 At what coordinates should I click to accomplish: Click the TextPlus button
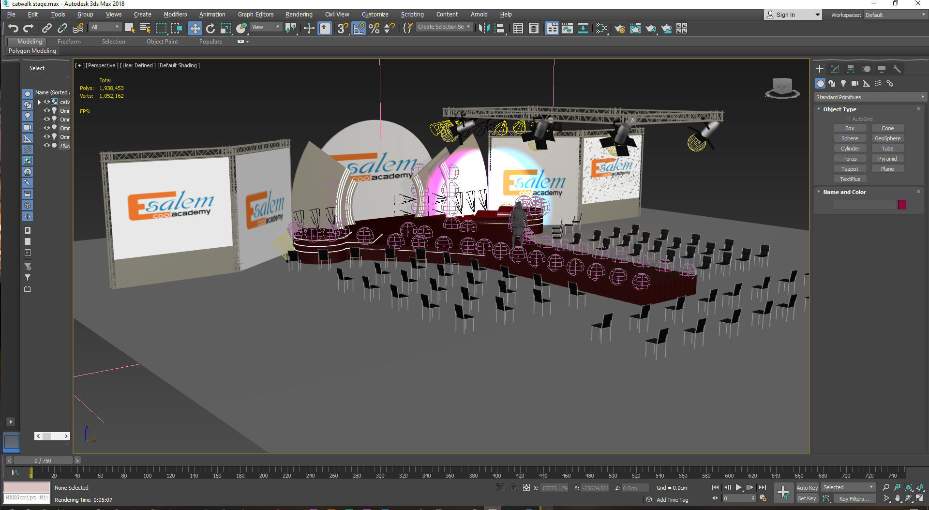point(850,179)
